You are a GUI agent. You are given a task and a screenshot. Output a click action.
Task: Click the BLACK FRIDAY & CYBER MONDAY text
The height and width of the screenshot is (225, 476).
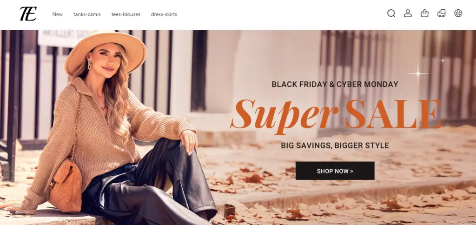[335, 85]
